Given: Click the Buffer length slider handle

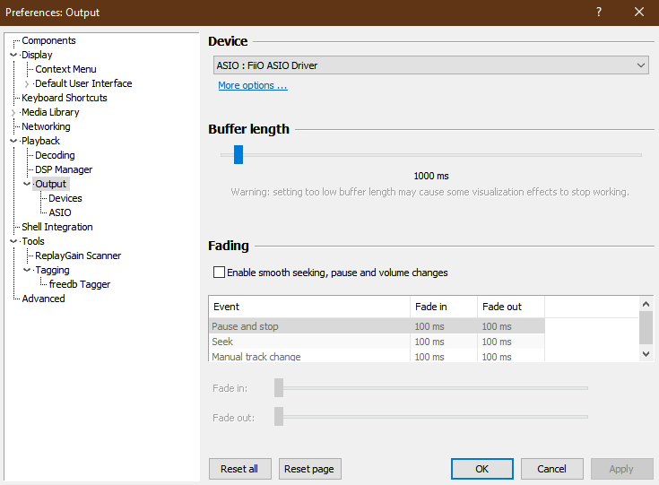Looking at the screenshot, I should tap(238, 155).
